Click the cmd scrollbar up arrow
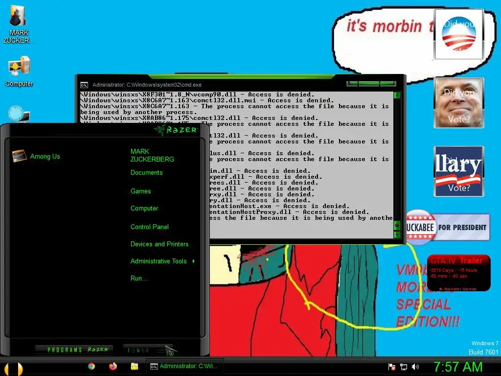Viewport: 501px width, 376px height. coord(397,94)
